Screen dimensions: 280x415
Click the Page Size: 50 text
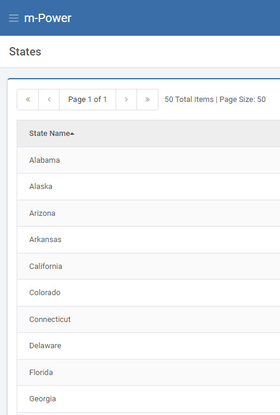coord(242,100)
